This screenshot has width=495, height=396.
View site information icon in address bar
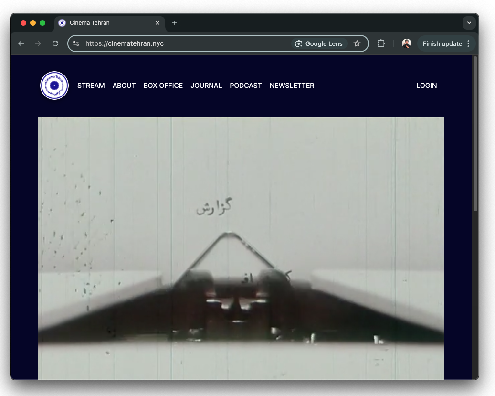[x=76, y=43]
